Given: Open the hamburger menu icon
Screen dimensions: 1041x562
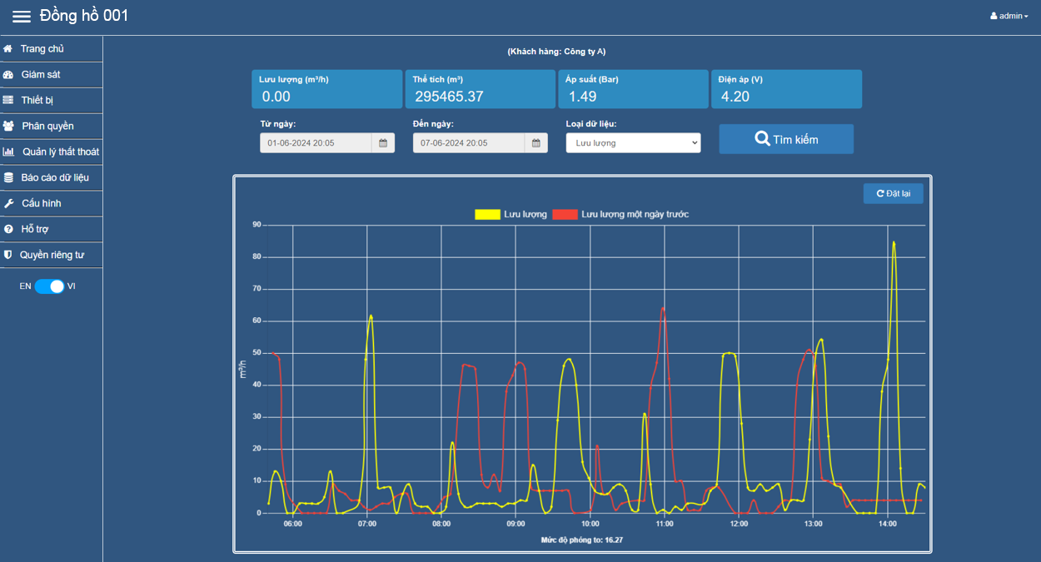Looking at the screenshot, I should click(22, 17).
